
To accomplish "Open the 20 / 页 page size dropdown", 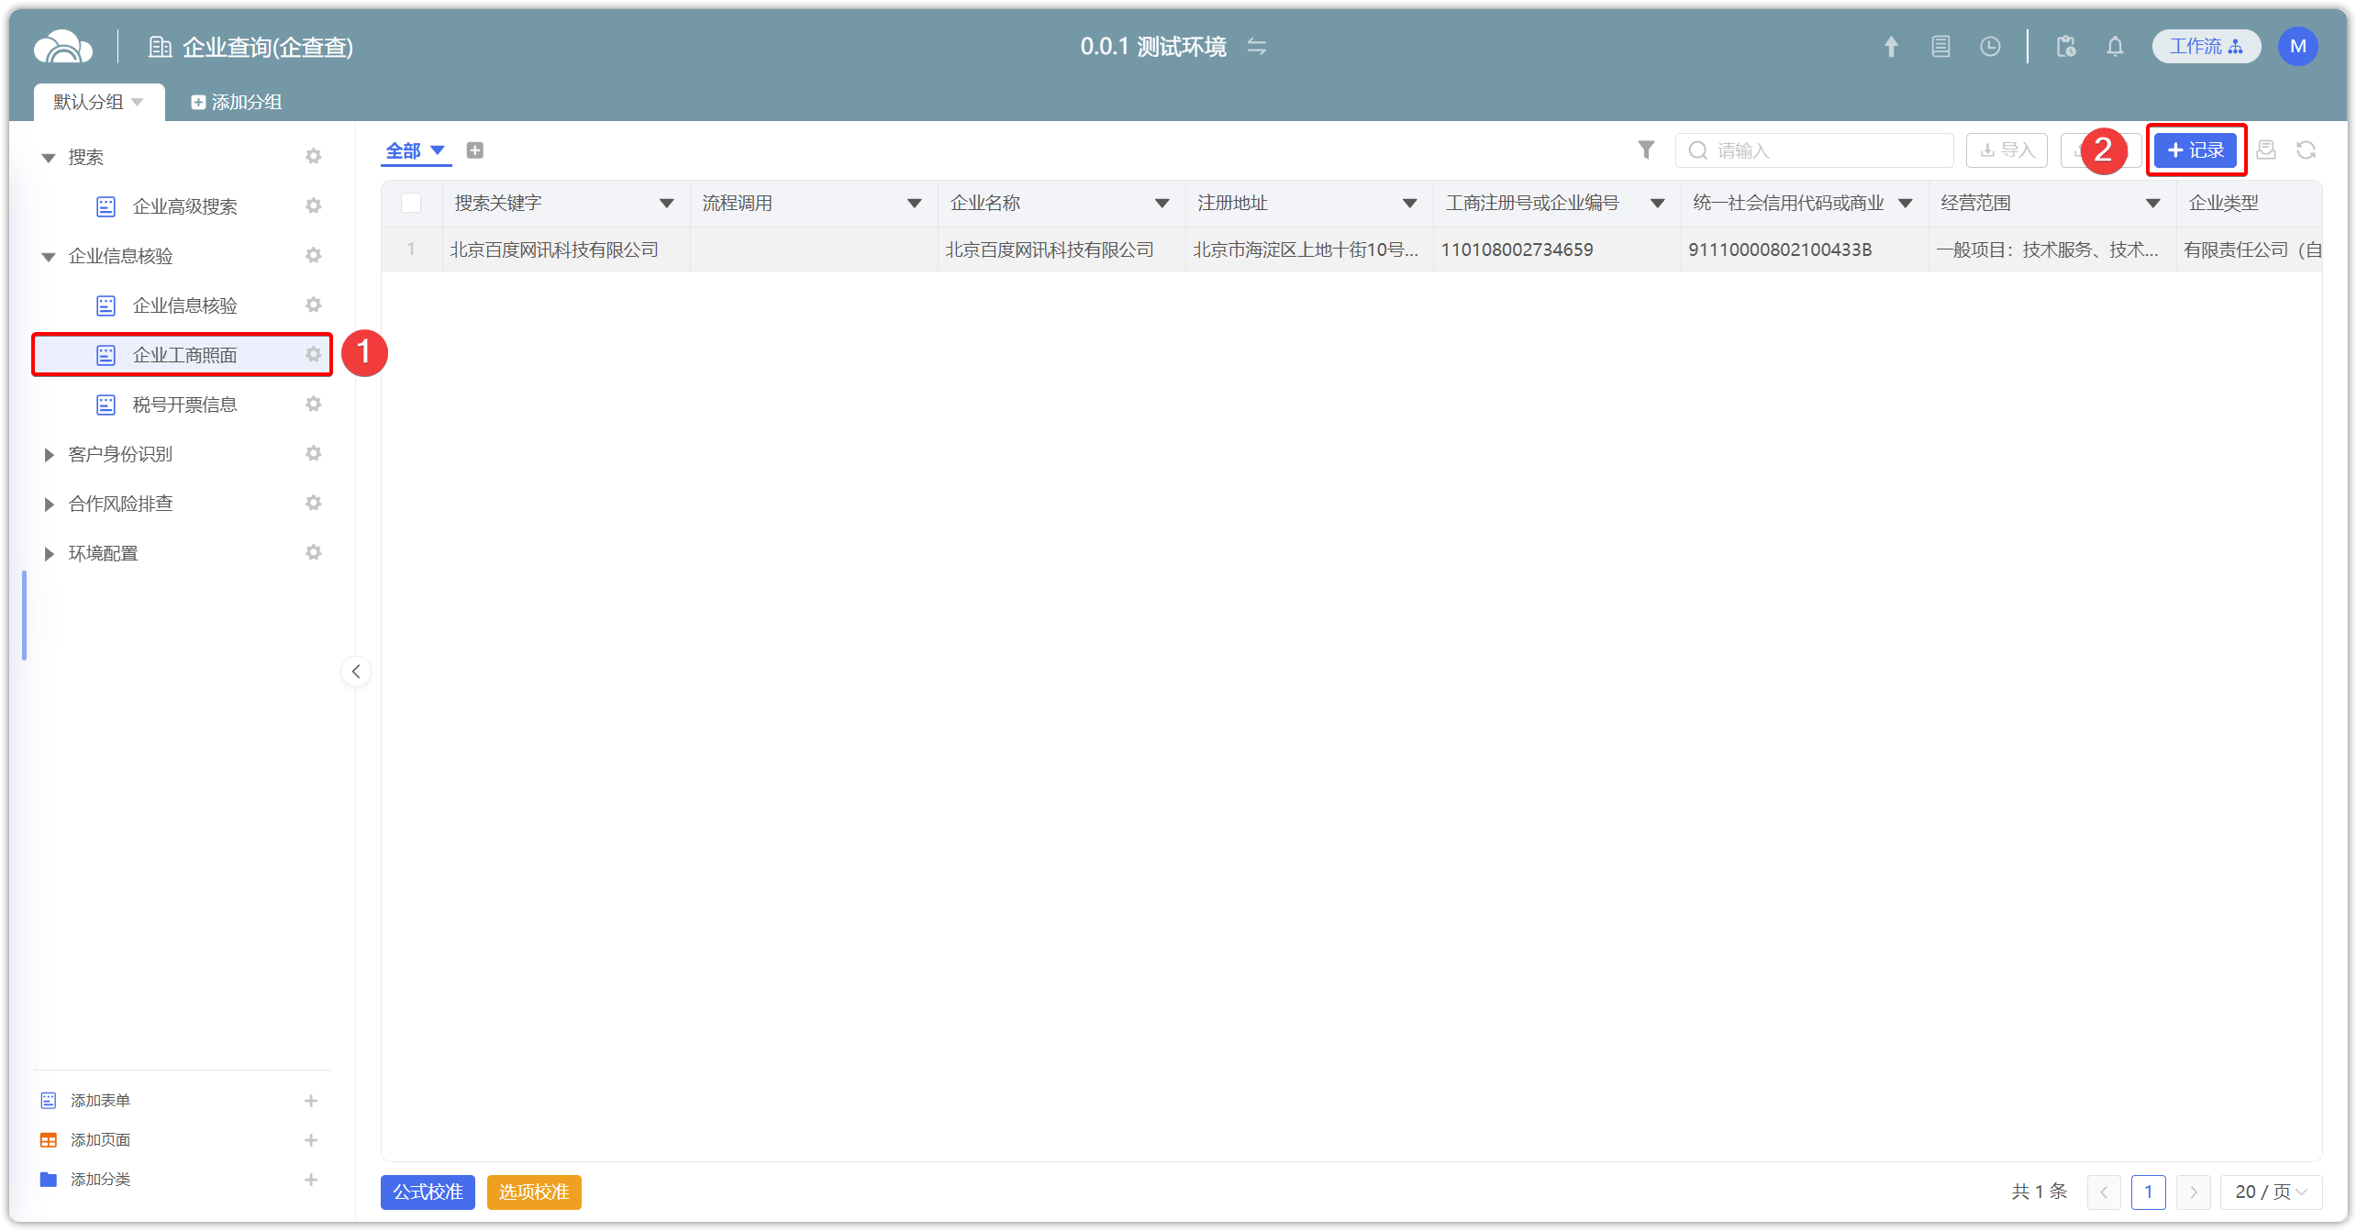I will pos(2270,1192).
